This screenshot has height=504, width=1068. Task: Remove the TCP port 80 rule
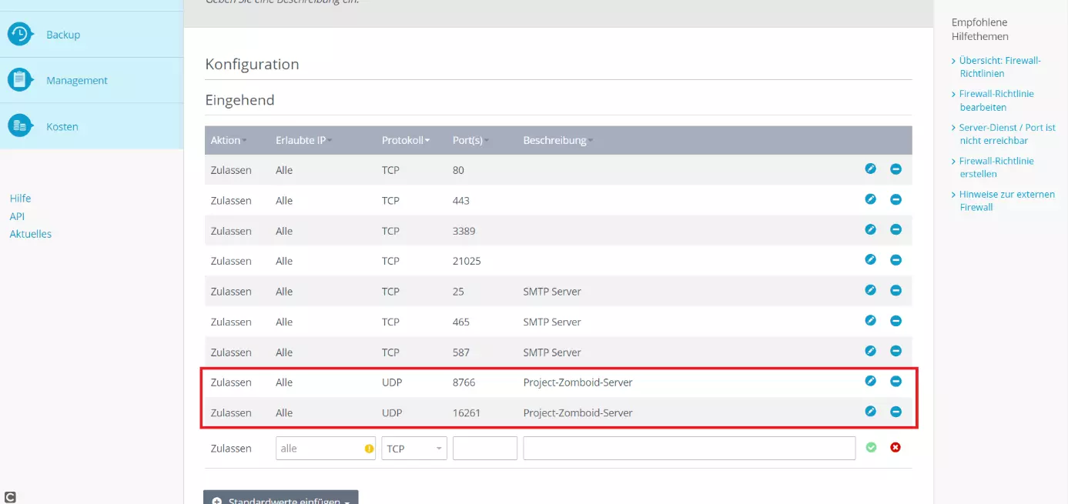896,169
